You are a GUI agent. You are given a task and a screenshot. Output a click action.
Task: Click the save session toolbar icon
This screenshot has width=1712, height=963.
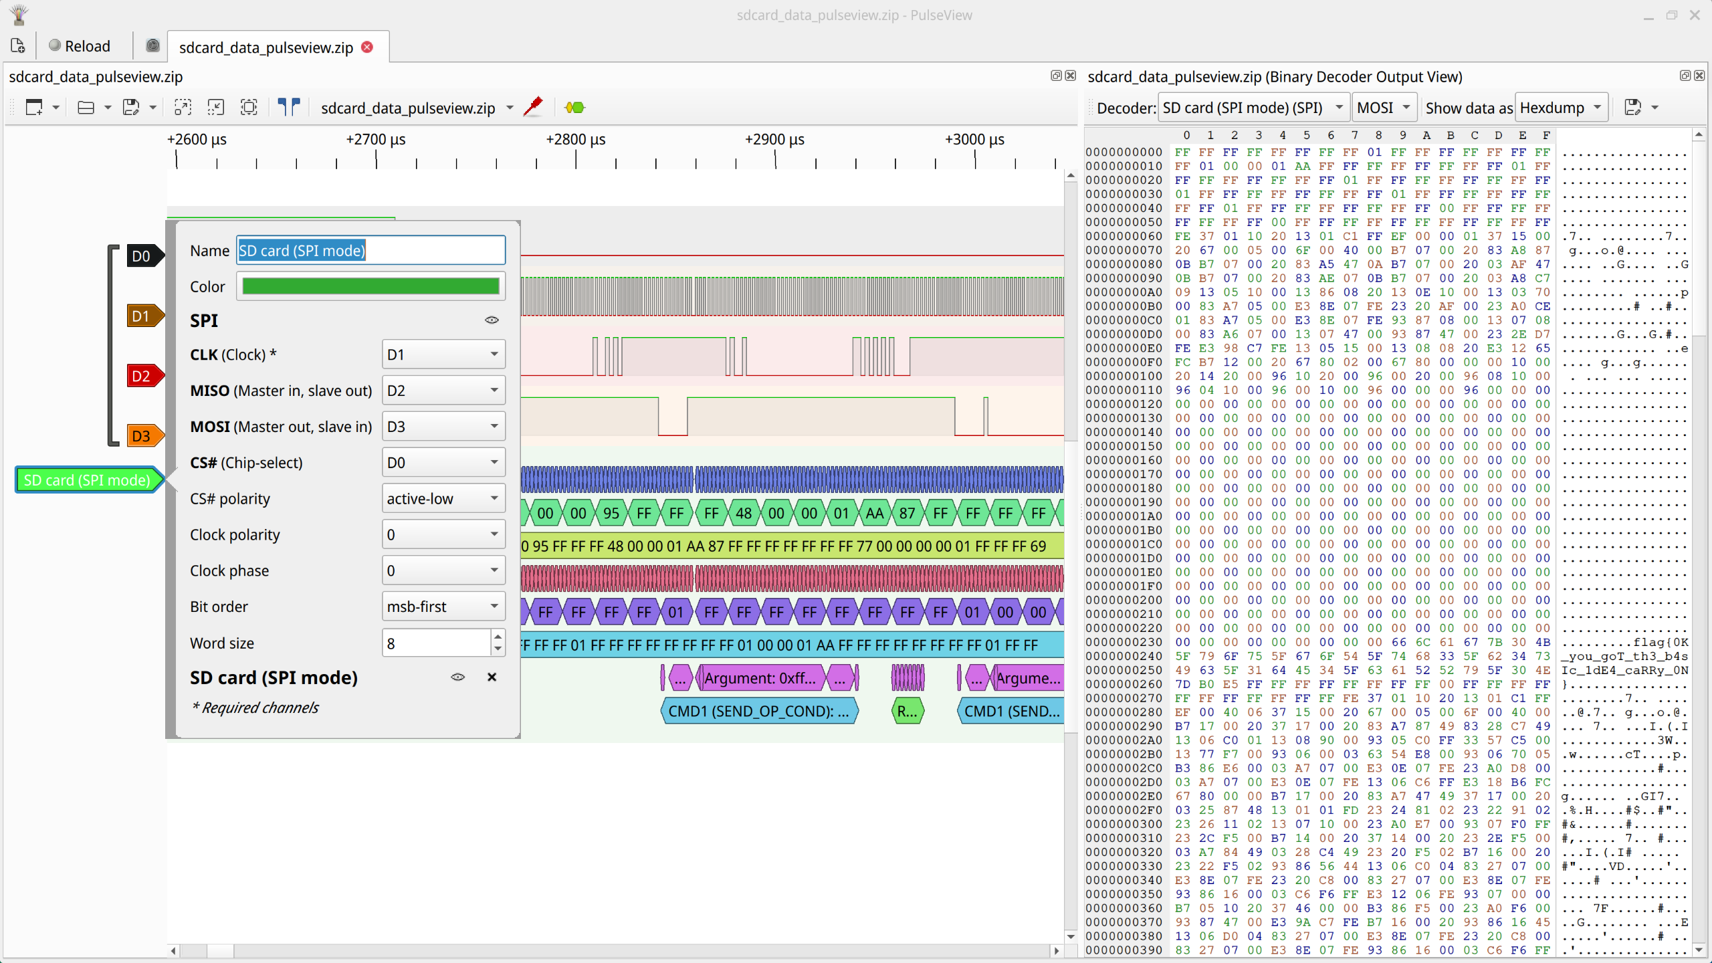(131, 107)
